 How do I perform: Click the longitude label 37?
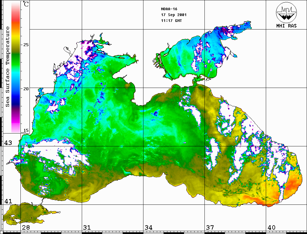pos(210,227)
